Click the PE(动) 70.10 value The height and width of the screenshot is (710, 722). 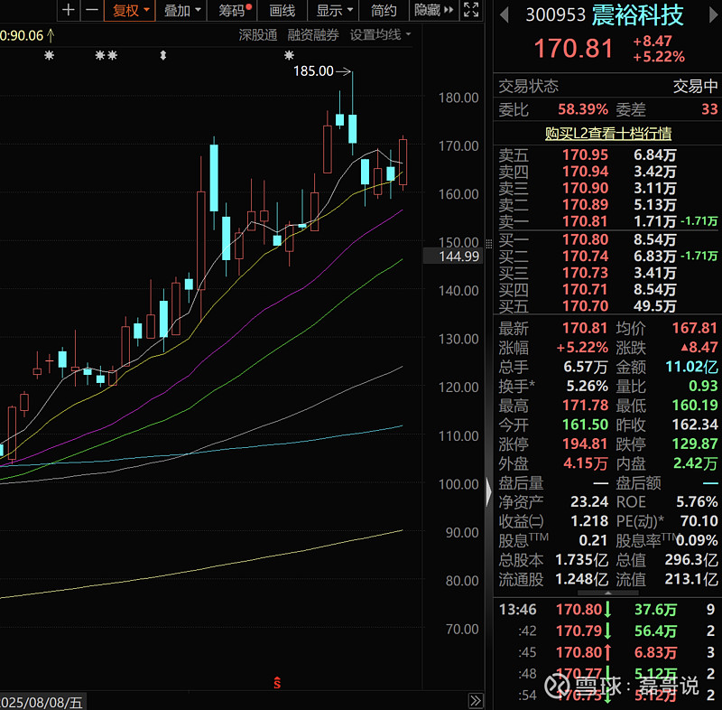[699, 521]
